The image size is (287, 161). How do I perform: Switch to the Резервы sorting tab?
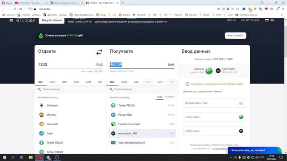[170, 97]
